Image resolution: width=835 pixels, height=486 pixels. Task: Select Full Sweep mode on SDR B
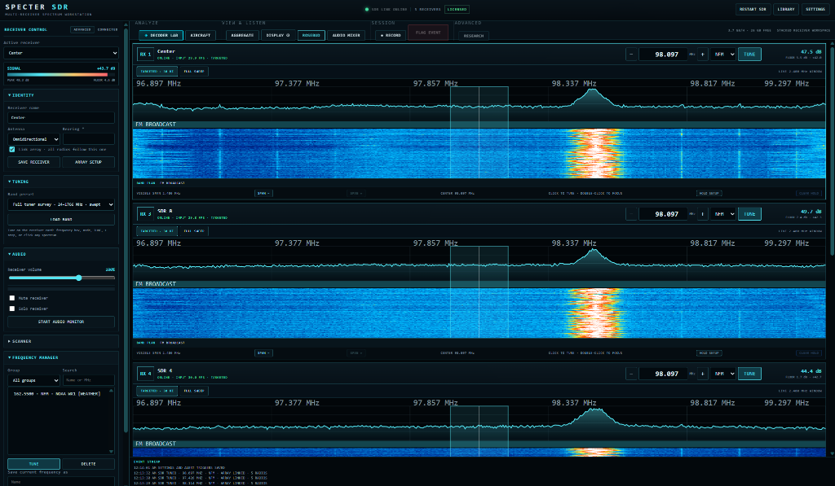coord(194,230)
